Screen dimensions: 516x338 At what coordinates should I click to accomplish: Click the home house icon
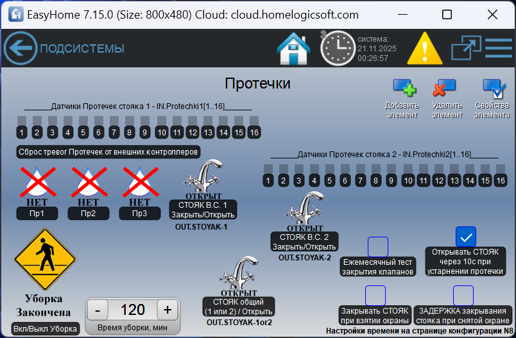(x=295, y=48)
